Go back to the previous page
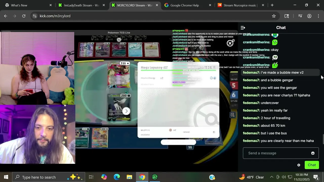 tap(6, 16)
